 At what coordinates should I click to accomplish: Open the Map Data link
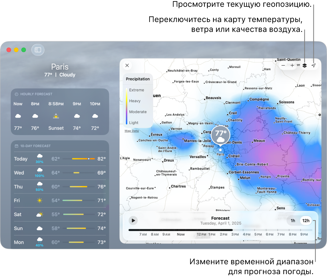pyautogui.click(x=131, y=131)
